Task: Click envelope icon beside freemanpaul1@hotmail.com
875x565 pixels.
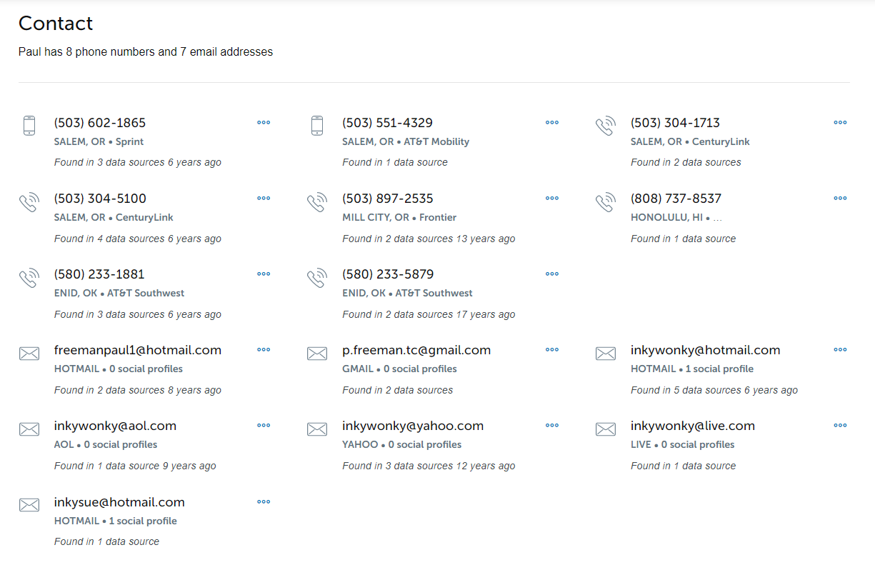Action: [x=29, y=353]
